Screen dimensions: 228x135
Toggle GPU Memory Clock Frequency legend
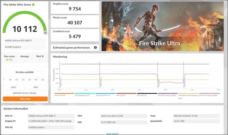(188, 96)
